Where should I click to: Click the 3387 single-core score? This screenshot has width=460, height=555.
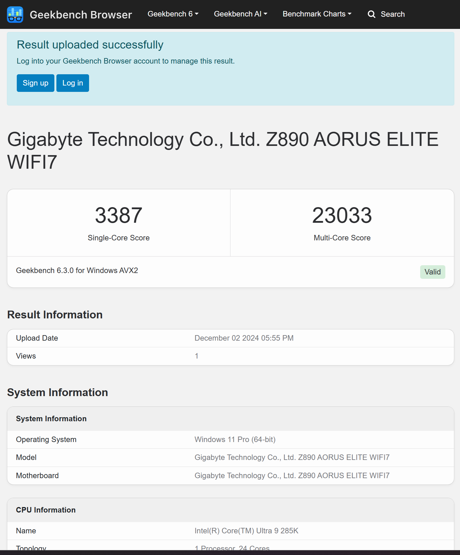click(119, 215)
